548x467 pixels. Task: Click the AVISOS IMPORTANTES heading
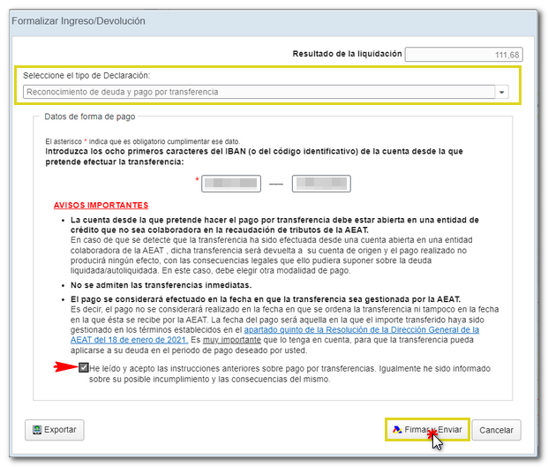point(101,205)
